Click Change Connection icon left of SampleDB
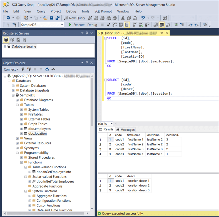 pyautogui.click(x=14, y=24)
